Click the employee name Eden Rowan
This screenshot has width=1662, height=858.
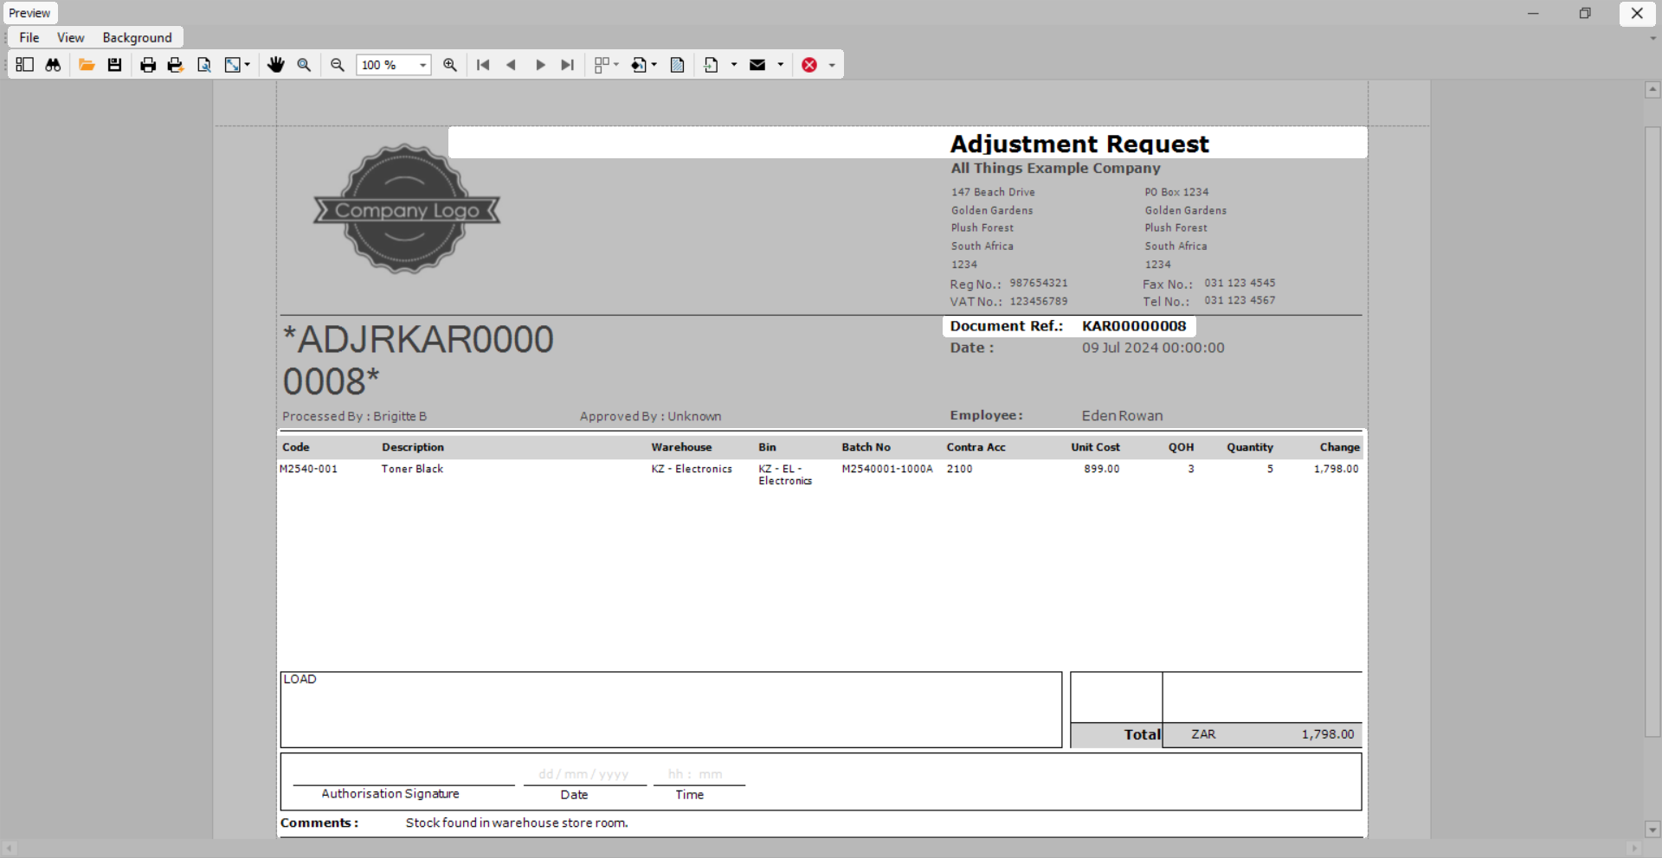pos(1122,416)
